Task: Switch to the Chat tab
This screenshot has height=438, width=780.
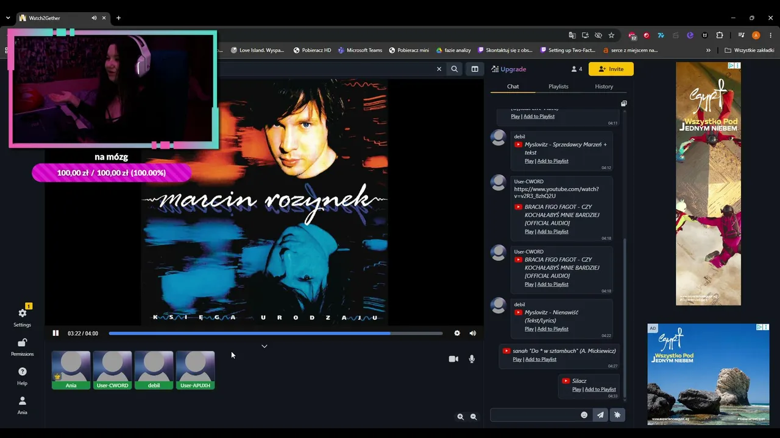Action: coord(513,86)
